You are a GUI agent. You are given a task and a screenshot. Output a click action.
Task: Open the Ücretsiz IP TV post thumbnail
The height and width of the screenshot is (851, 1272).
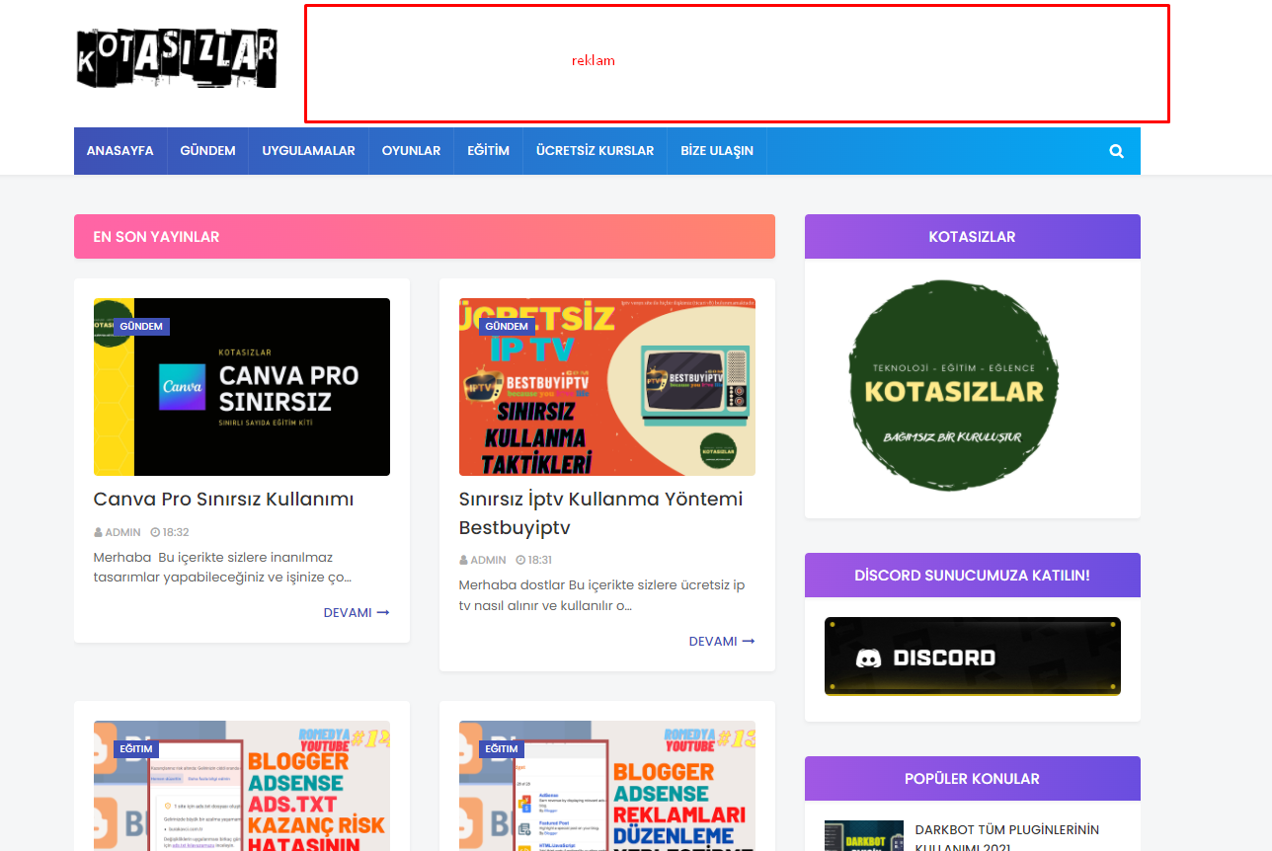[607, 387]
